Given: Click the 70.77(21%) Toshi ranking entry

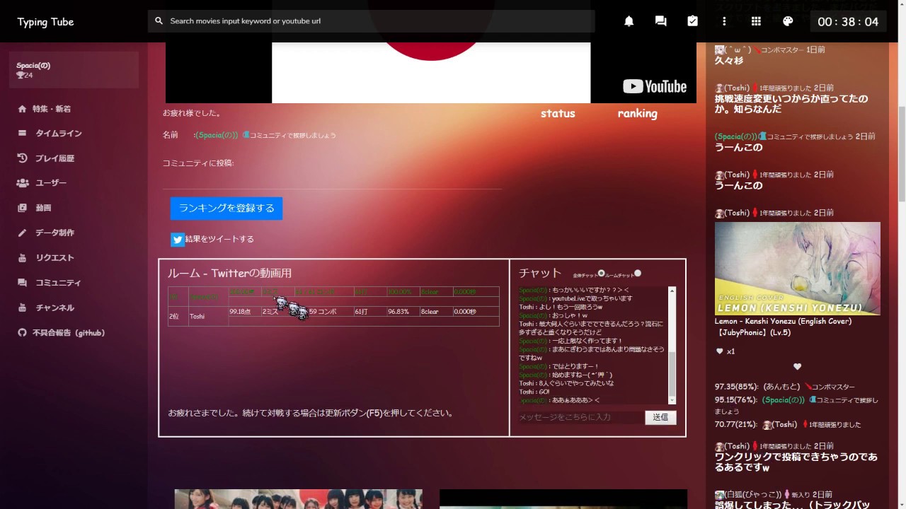Looking at the screenshot, I should tap(788, 424).
